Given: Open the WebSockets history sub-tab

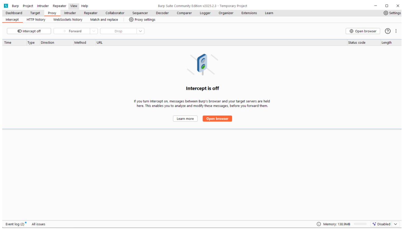Looking at the screenshot, I should [68, 19].
